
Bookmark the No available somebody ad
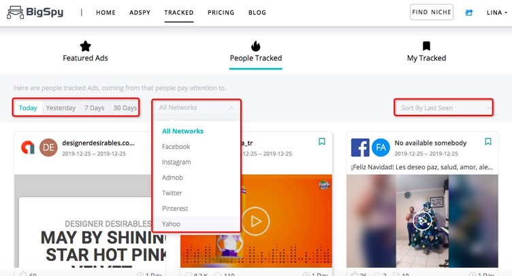[488, 141]
